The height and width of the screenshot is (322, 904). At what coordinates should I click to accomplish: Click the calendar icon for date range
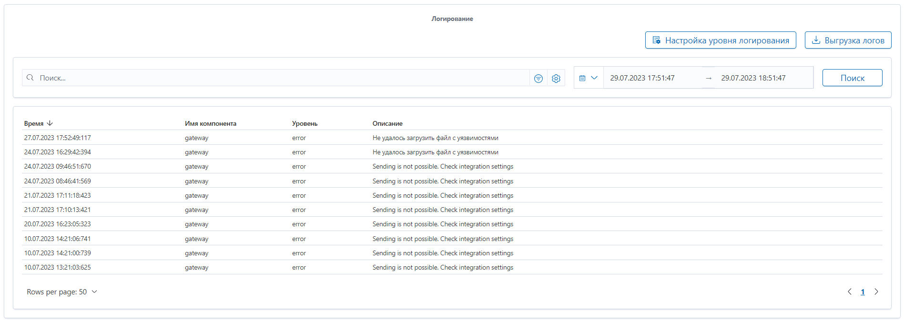pyautogui.click(x=582, y=78)
